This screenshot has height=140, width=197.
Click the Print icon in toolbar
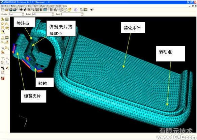click(15, 10)
